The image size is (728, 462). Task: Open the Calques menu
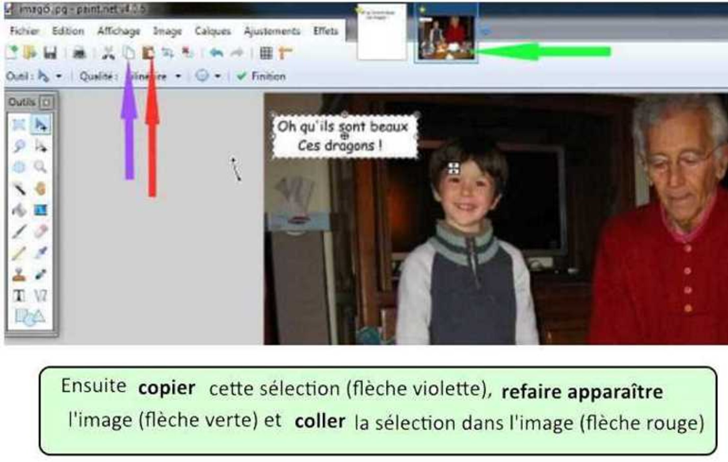click(x=212, y=31)
